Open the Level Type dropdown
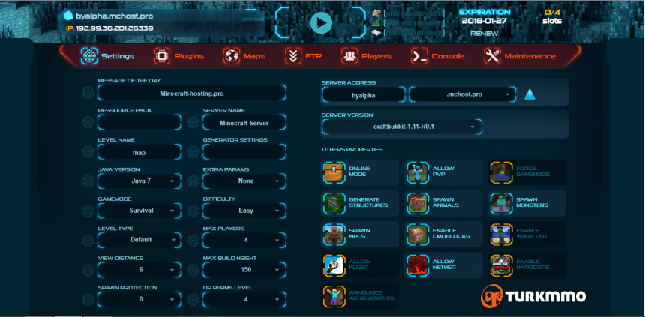The image size is (645, 317). point(139,240)
